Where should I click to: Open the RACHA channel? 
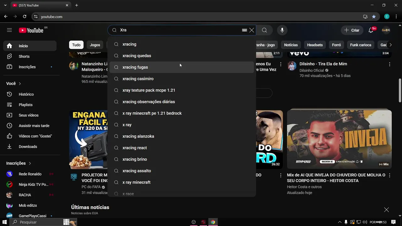pos(30,195)
